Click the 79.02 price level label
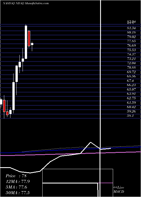 coord(131,37)
